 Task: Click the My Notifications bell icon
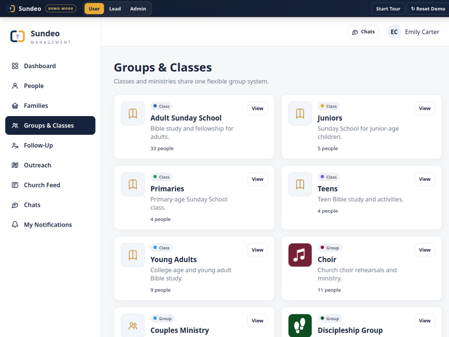point(15,225)
